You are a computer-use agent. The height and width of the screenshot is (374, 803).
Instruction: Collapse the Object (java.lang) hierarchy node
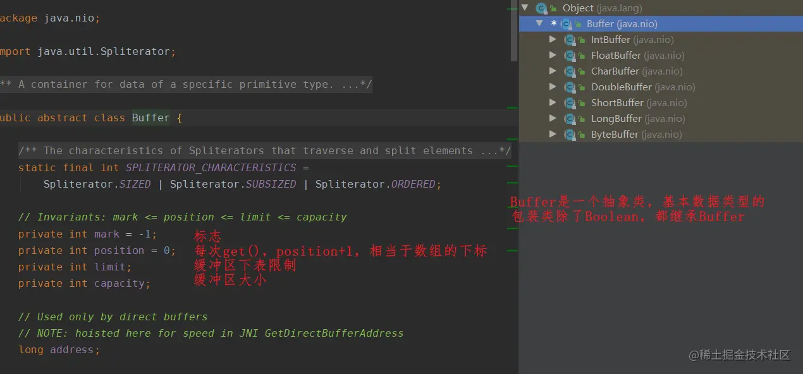[525, 8]
